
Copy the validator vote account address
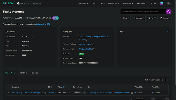tap(86, 40)
